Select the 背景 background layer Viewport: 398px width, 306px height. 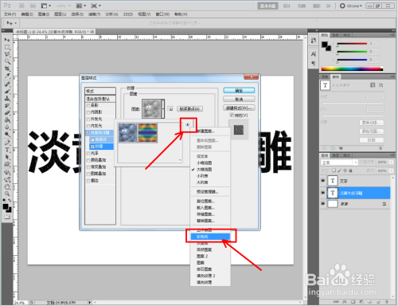click(x=356, y=204)
